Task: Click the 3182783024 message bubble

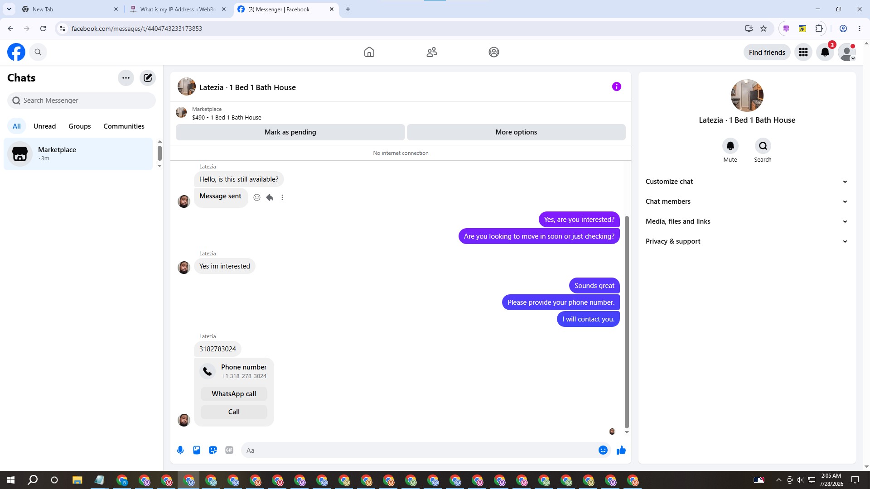Action: tap(217, 349)
